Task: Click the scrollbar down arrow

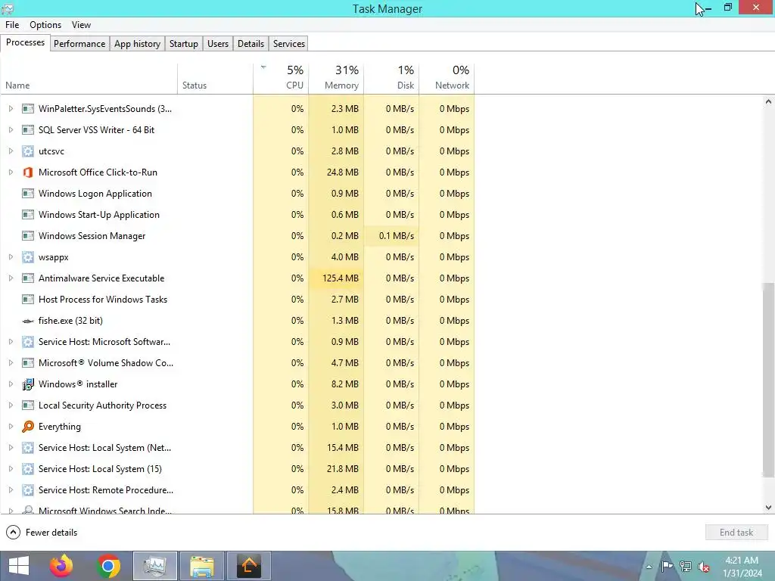Action: [768, 508]
